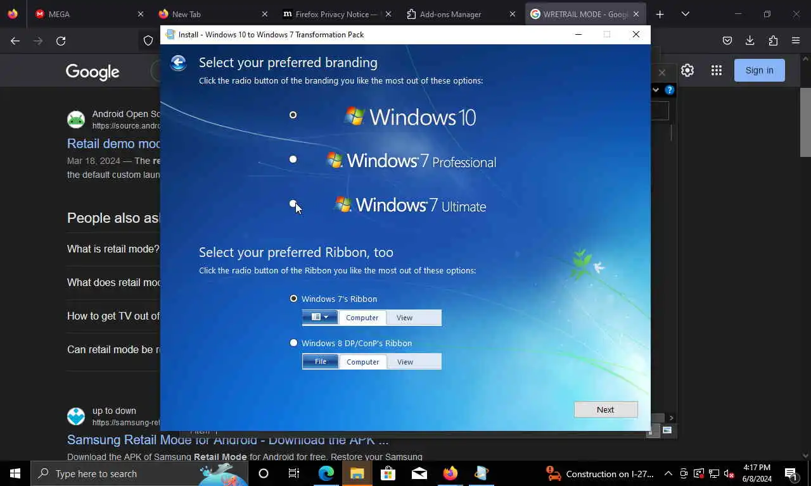Image resolution: width=811 pixels, height=486 pixels.
Task: Click the Google logo
Action: [93, 72]
